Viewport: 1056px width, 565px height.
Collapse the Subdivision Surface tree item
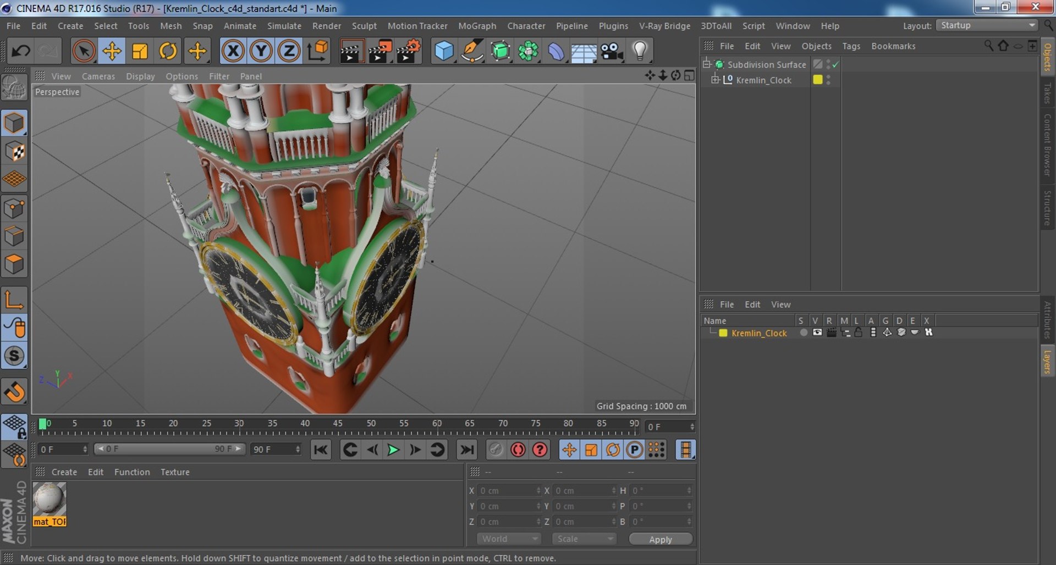coord(707,64)
